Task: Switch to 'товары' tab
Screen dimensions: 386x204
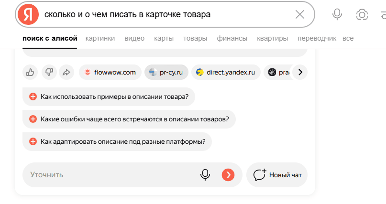Action: click(x=195, y=38)
